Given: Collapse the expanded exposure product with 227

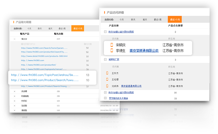Looking at the screenshot, I should point(15,38).
